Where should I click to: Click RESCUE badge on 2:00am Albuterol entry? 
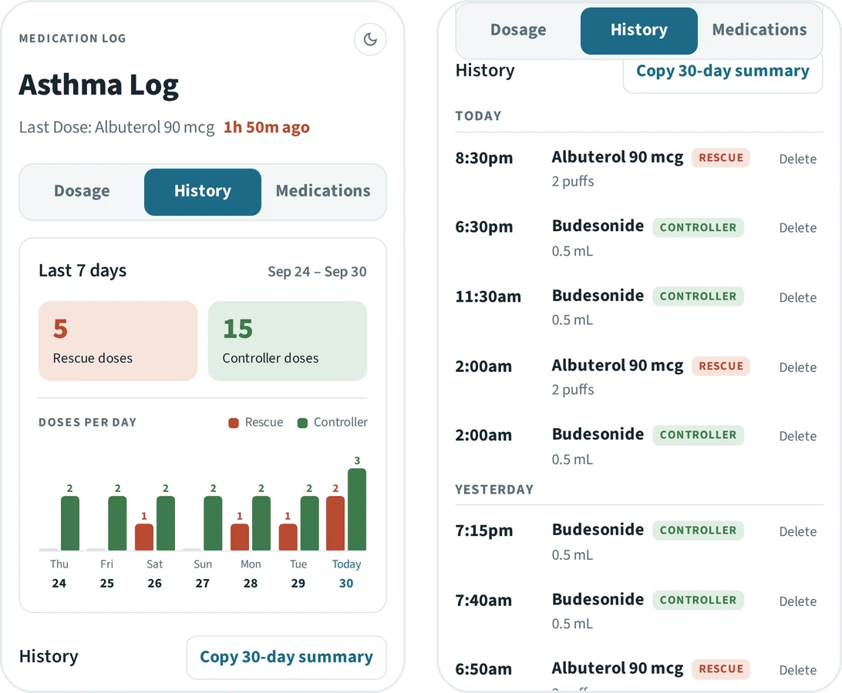(721, 366)
